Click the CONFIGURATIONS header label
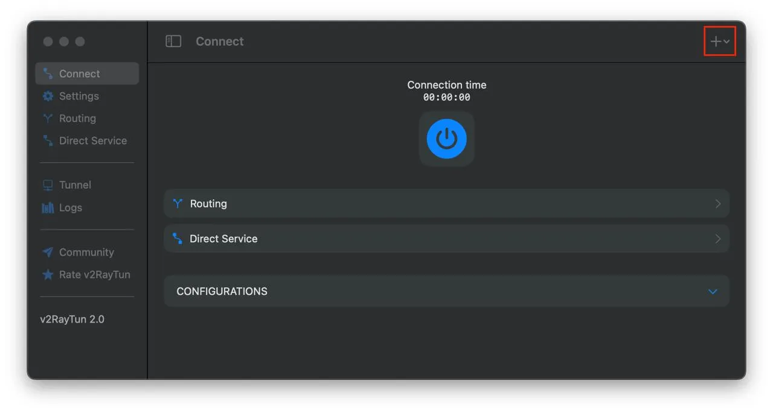This screenshot has height=413, width=773. 222,291
